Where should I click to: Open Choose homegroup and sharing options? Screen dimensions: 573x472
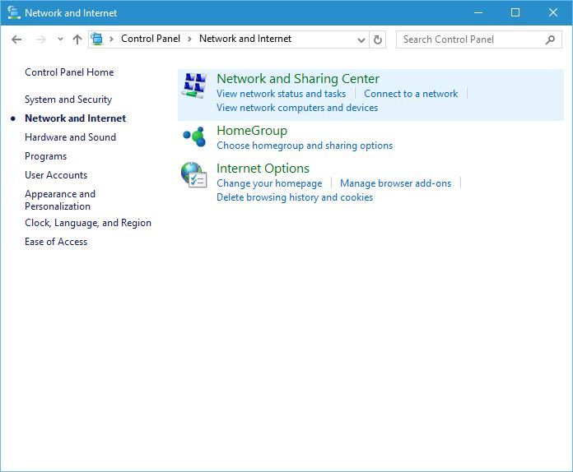coord(305,146)
